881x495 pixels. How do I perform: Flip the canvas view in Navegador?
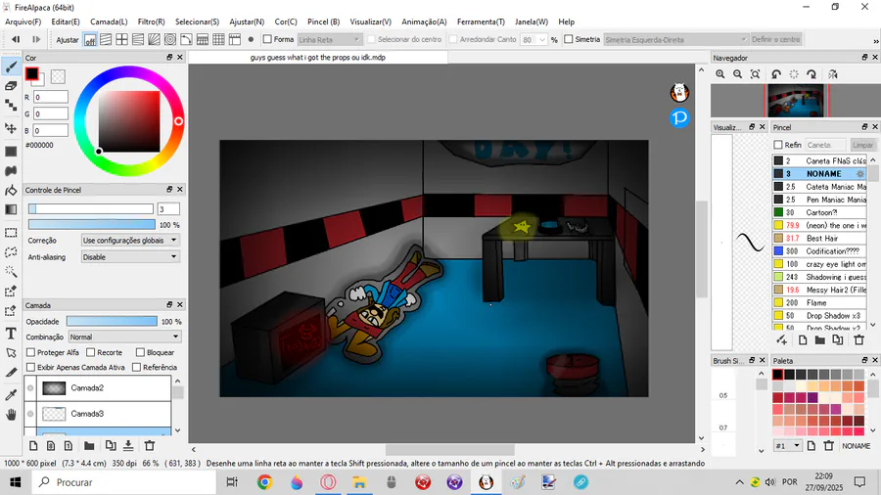click(x=833, y=74)
